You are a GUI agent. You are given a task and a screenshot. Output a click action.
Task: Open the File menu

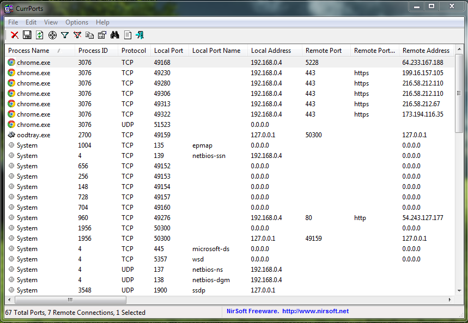tap(13, 22)
